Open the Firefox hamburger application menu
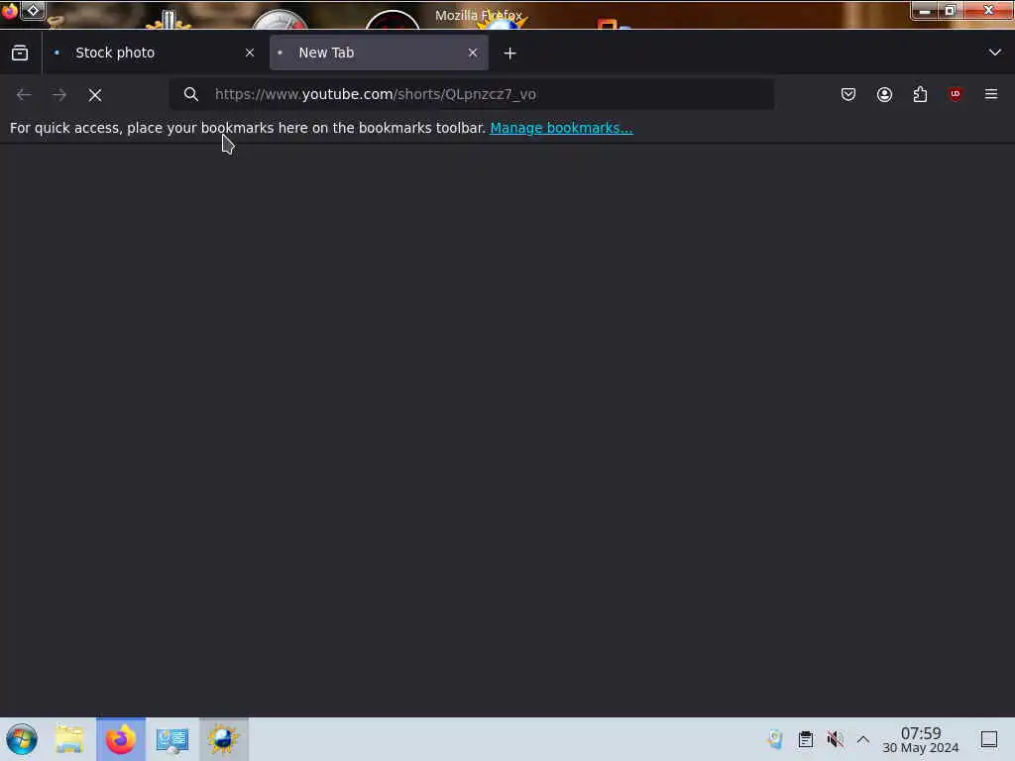Image resolution: width=1015 pixels, height=761 pixels. point(991,94)
